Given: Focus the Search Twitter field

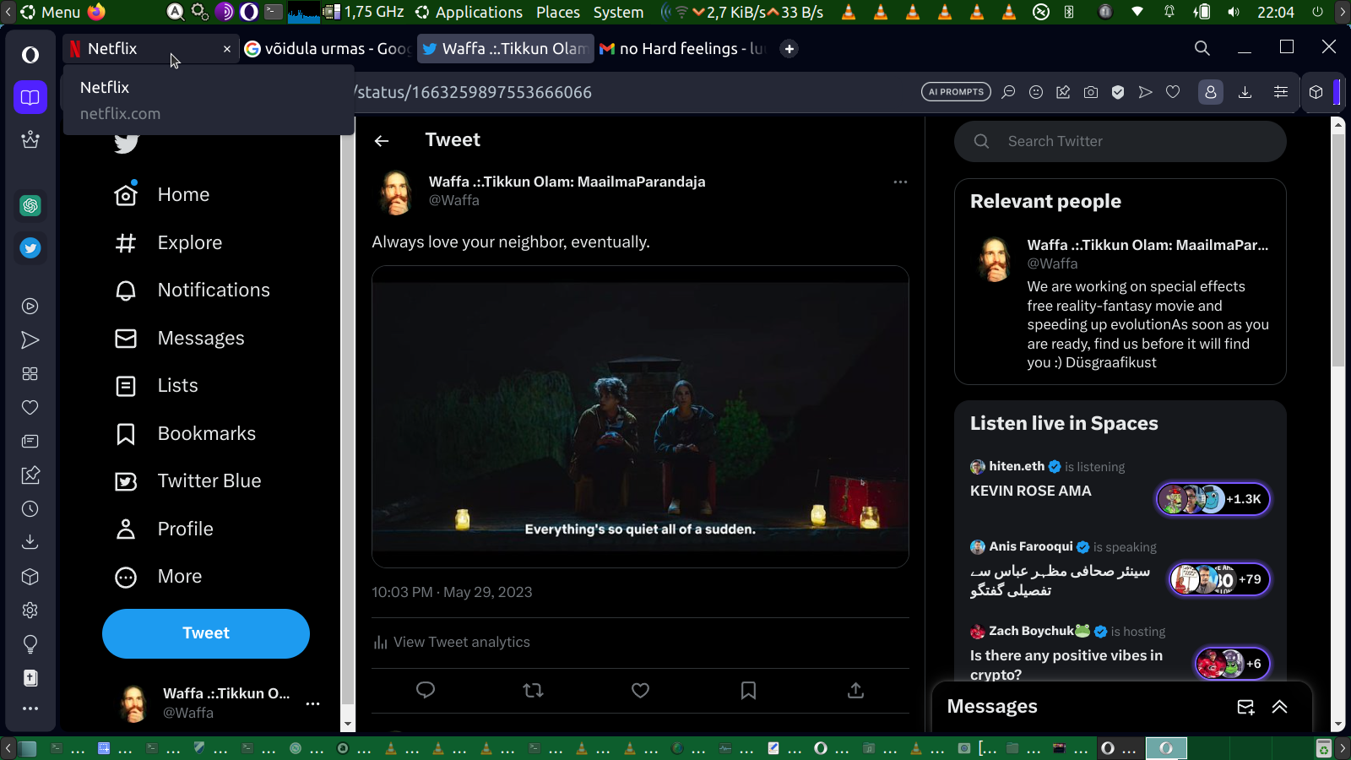Looking at the screenshot, I should [1120, 142].
